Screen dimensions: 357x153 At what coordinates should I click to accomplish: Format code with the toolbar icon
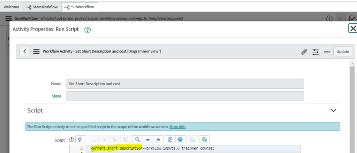[105, 139]
